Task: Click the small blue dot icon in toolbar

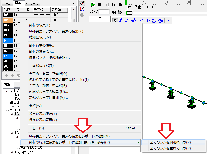Action: click(168, 20)
